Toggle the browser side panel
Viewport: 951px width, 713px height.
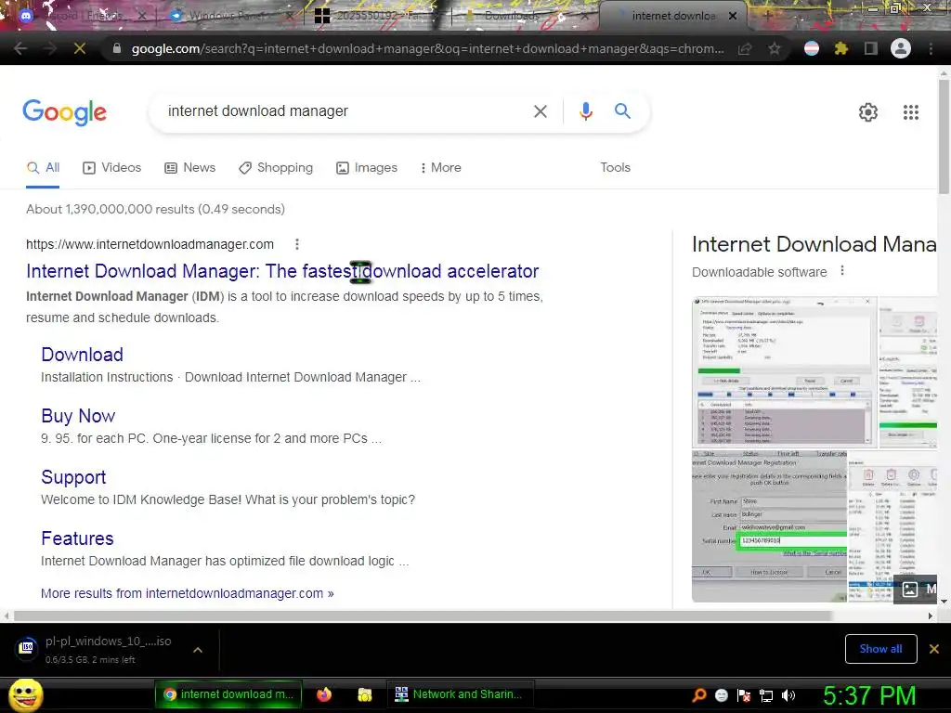point(871,48)
